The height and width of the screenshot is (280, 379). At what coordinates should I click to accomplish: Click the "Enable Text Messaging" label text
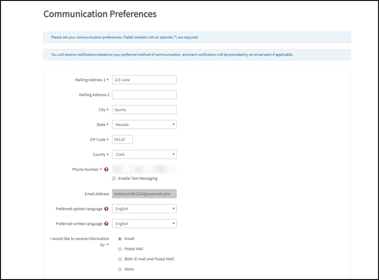[x=138, y=179]
